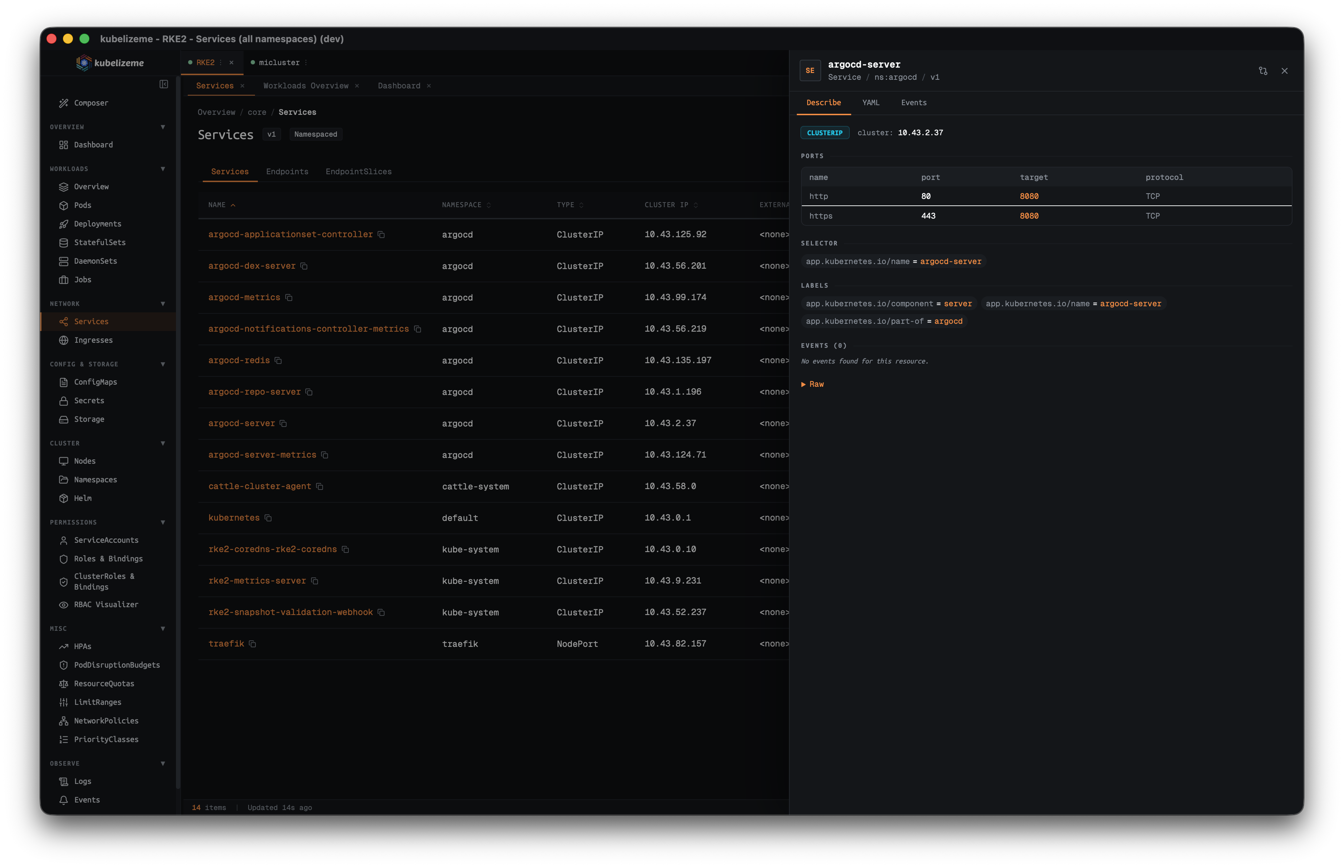Click traefik NodePort type cell
The width and height of the screenshot is (1344, 868).
tap(577, 644)
